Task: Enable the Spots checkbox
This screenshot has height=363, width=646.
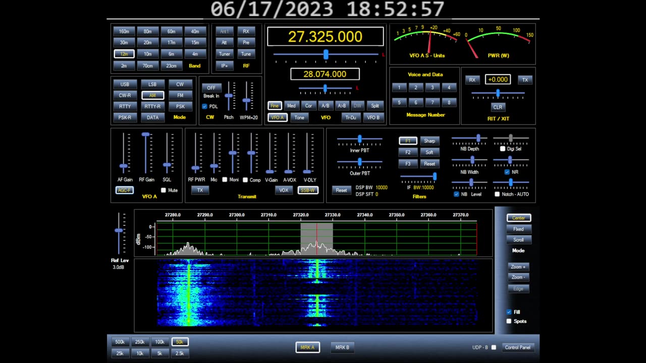Action: point(509,321)
